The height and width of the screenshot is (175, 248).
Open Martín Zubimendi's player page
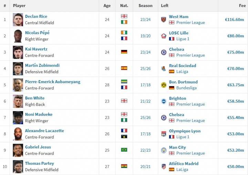[42, 65]
